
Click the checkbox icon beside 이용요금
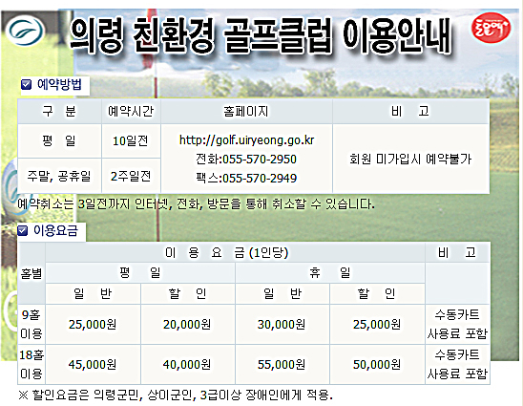point(23,230)
